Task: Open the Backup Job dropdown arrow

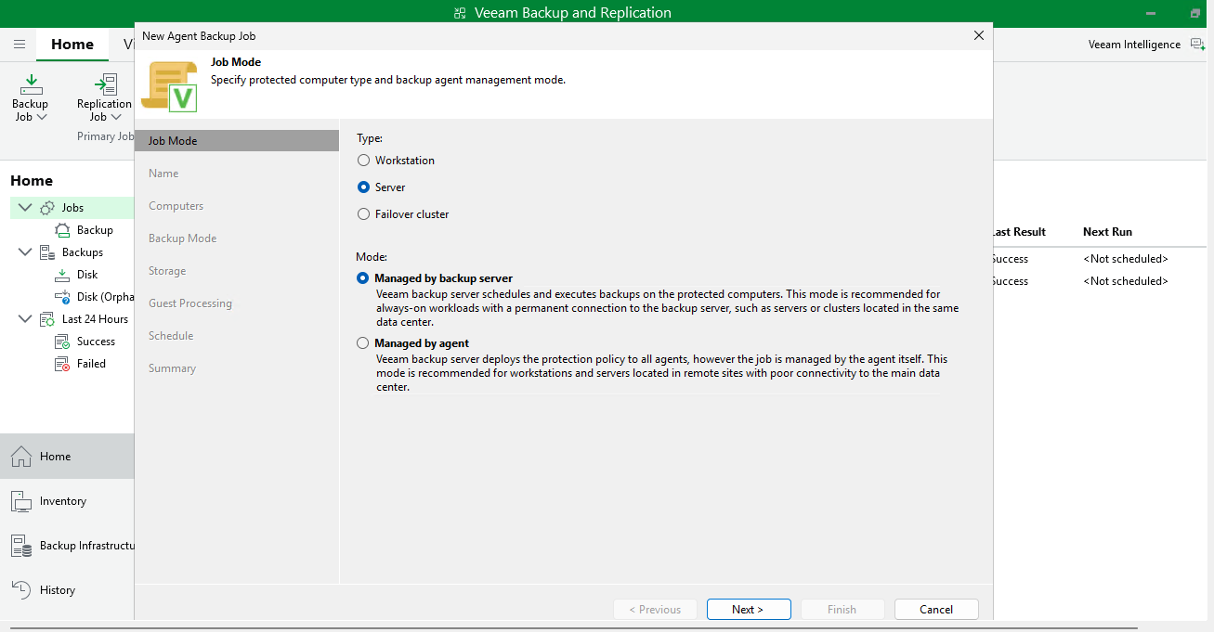Action: (x=42, y=118)
